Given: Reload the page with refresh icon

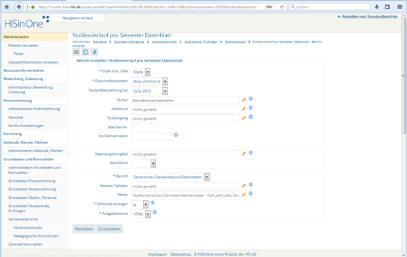Looking at the screenshot, I should tap(282, 7).
